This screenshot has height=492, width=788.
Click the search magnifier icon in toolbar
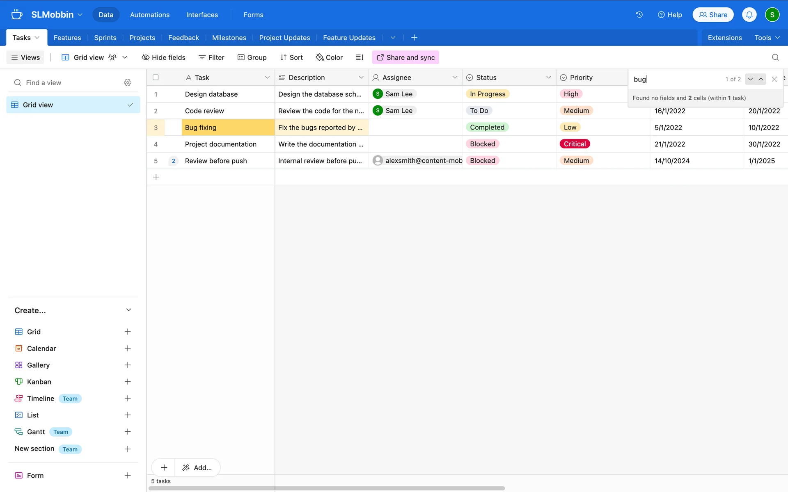click(775, 57)
